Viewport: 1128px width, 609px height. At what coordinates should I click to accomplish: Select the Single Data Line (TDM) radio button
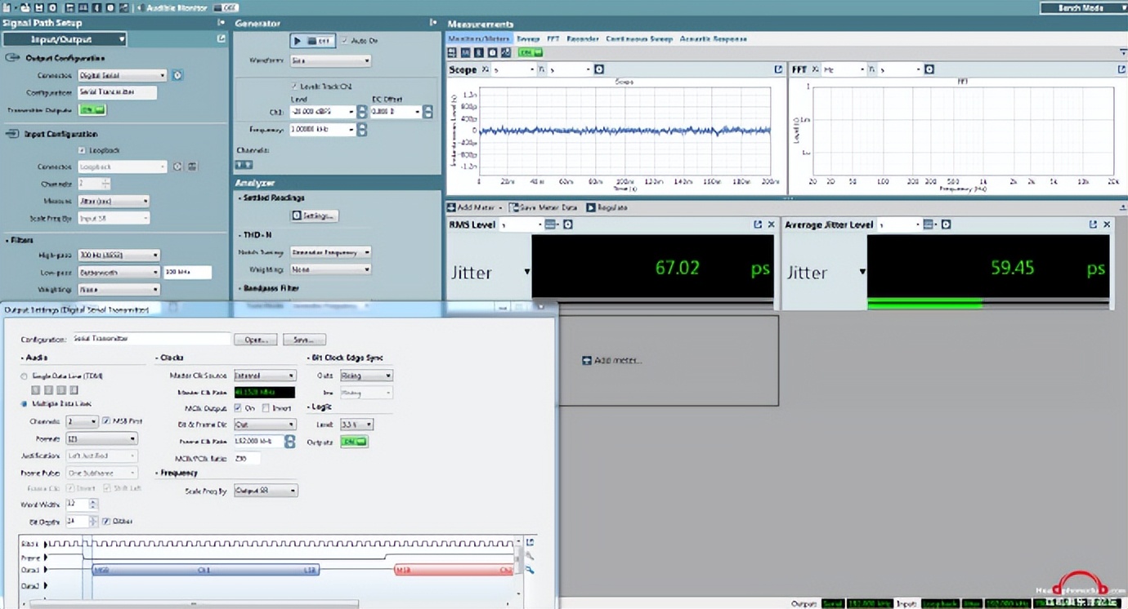click(24, 376)
